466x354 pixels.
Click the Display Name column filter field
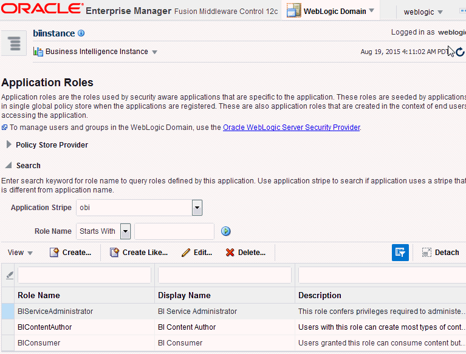(225, 275)
